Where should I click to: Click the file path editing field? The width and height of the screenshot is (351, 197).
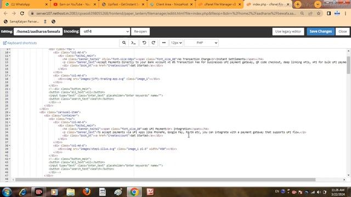coord(38,32)
